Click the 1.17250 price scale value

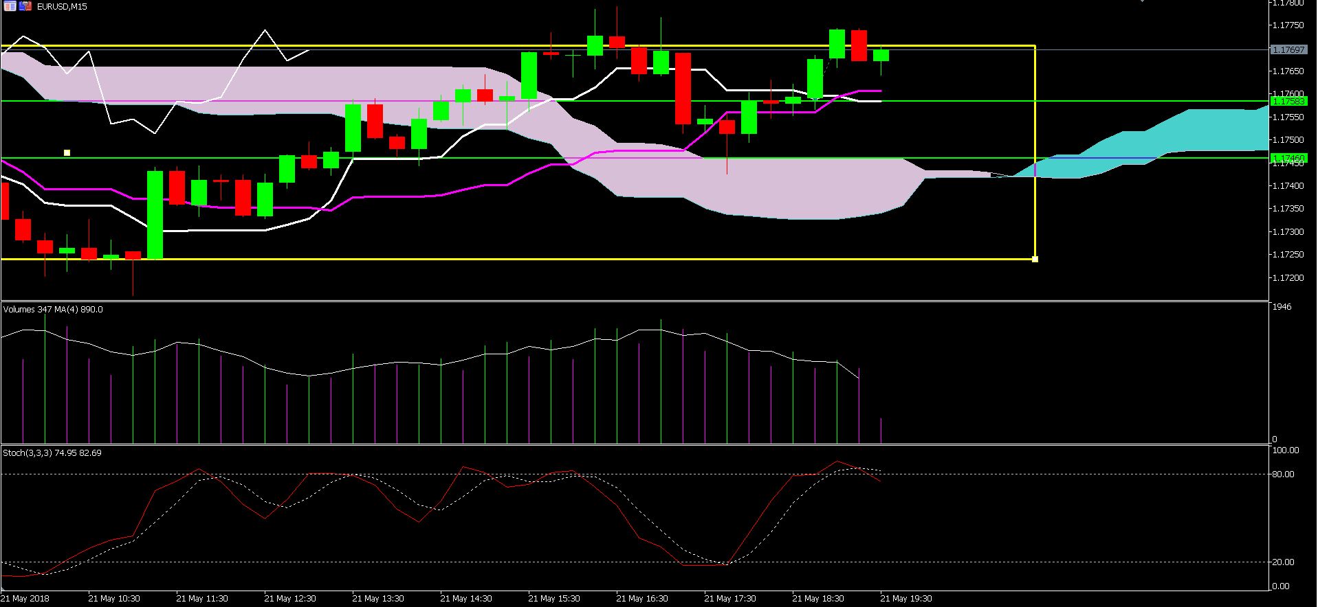point(1288,255)
